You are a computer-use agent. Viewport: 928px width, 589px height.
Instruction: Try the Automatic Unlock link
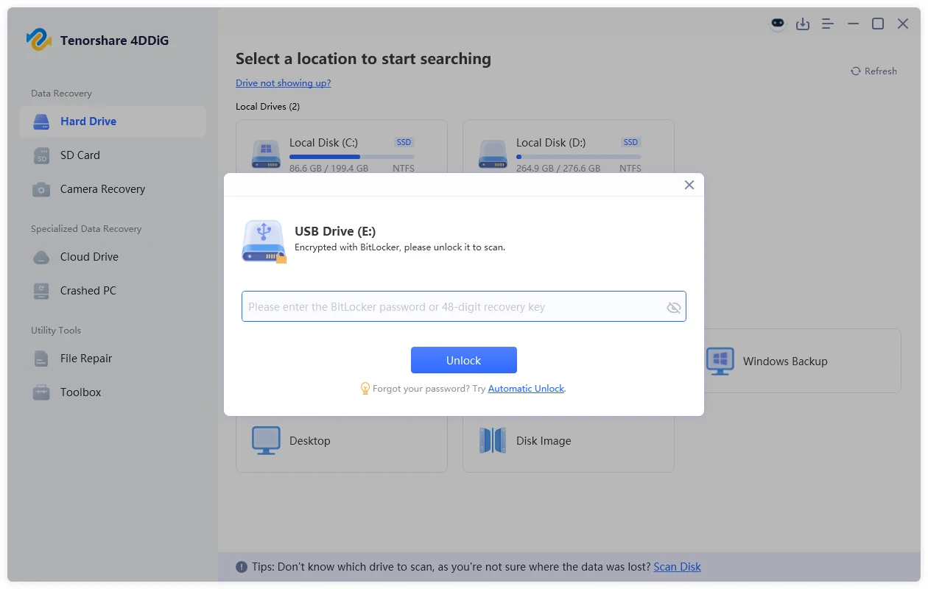[x=525, y=388]
